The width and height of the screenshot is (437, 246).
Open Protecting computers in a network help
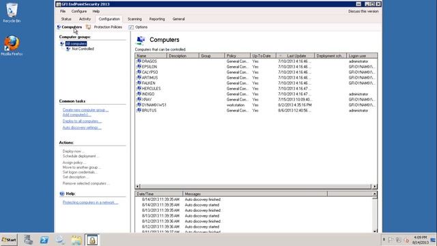(x=90, y=202)
